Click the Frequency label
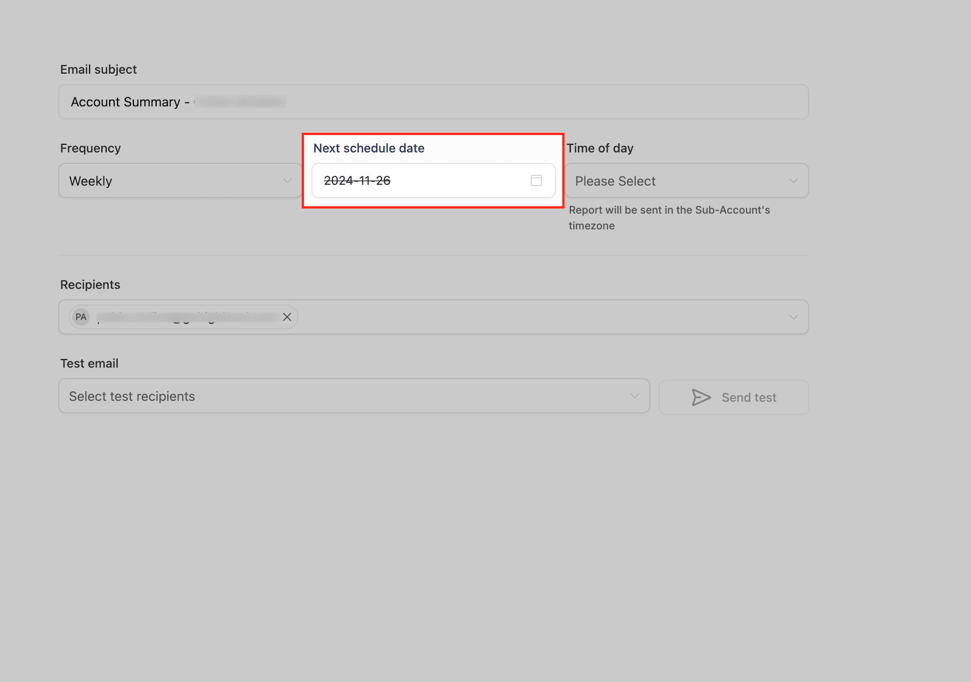The image size is (971, 682). 91,148
